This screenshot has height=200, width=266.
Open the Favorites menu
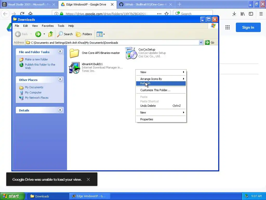click(48, 26)
